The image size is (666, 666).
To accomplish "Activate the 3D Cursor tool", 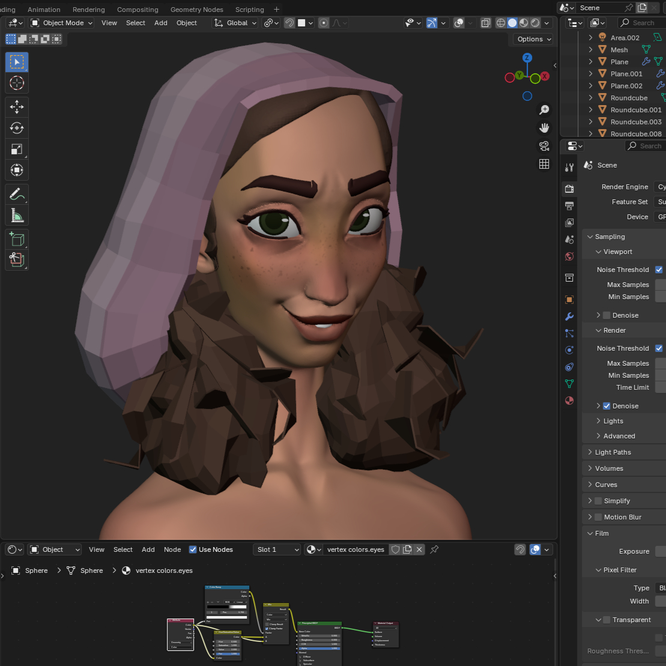I will click(17, 83).
